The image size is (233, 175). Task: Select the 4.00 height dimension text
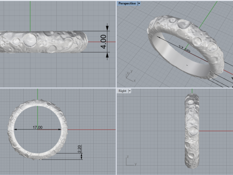(x=103, y=42)
